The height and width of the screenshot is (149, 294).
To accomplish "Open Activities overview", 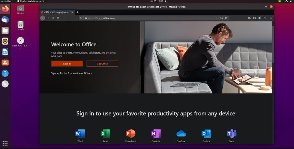I will click(x=6, y=1).
